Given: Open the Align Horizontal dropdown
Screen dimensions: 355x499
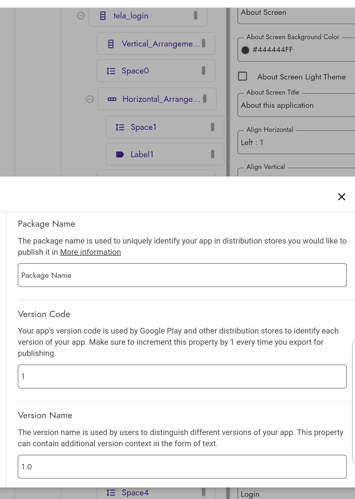Looking at the screenshot, I should tap(296, 142).
